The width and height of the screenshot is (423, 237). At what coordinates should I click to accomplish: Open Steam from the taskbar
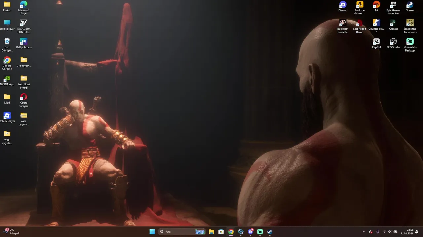[x=270, y=232]
